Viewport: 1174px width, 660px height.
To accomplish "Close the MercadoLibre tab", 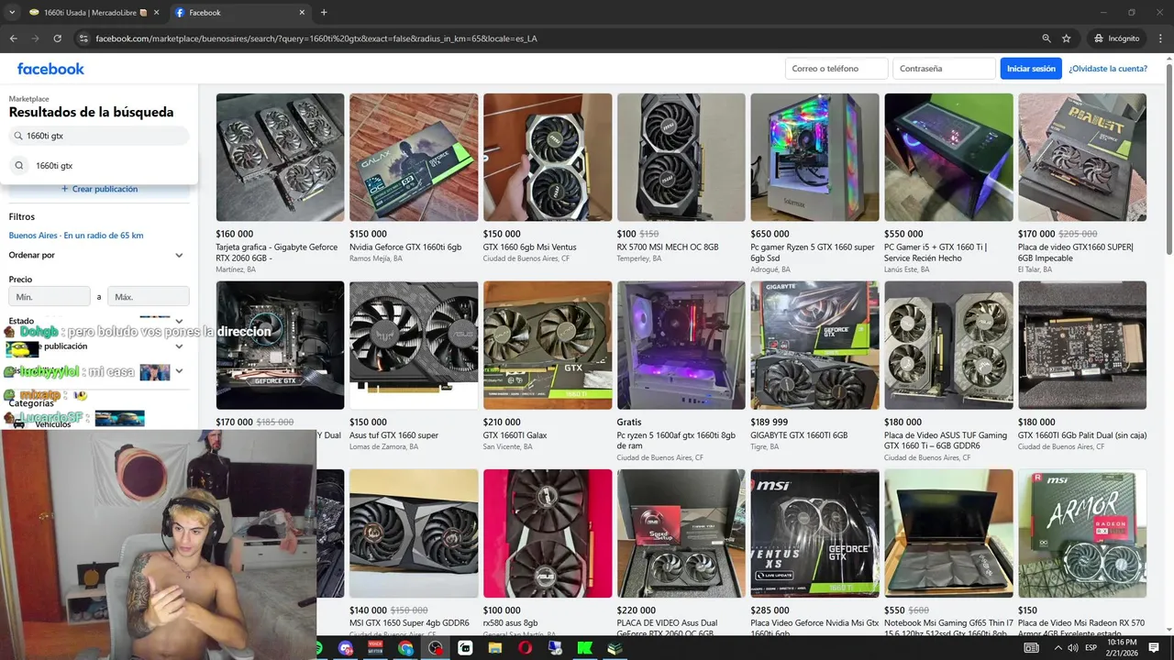I will coord(156,13).
